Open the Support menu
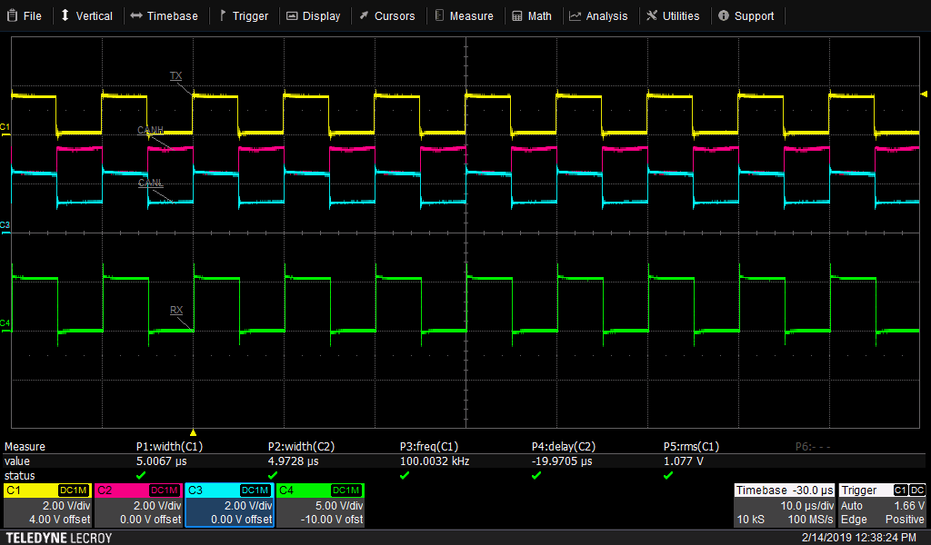This screenshot has width=931, height=545. click(x=746, y=16)
